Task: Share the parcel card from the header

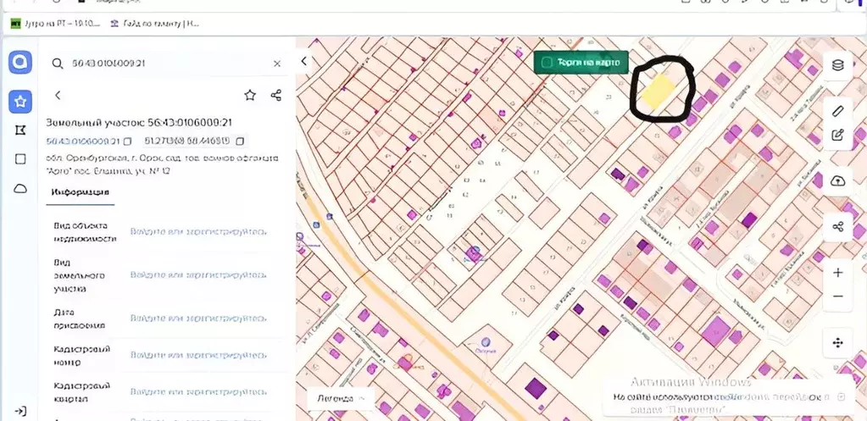Action: pyautogui.click(x=275, y=96)
